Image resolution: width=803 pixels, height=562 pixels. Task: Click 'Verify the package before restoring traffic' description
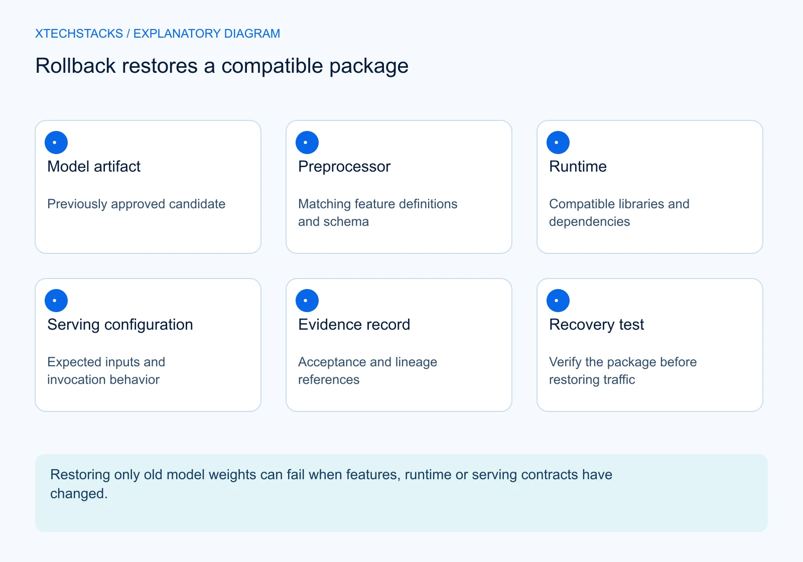[x=623, y=371]
